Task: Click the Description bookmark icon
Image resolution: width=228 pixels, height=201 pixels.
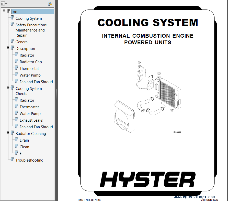Action: 12,48
